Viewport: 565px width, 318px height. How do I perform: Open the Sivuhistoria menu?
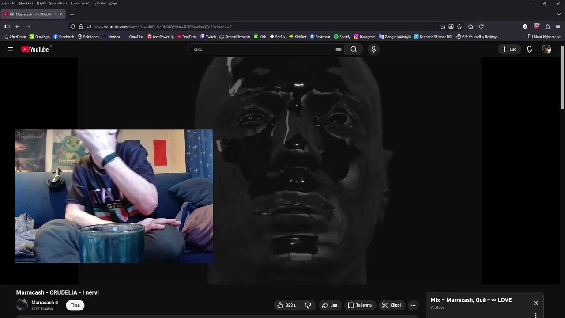point(58,3)
